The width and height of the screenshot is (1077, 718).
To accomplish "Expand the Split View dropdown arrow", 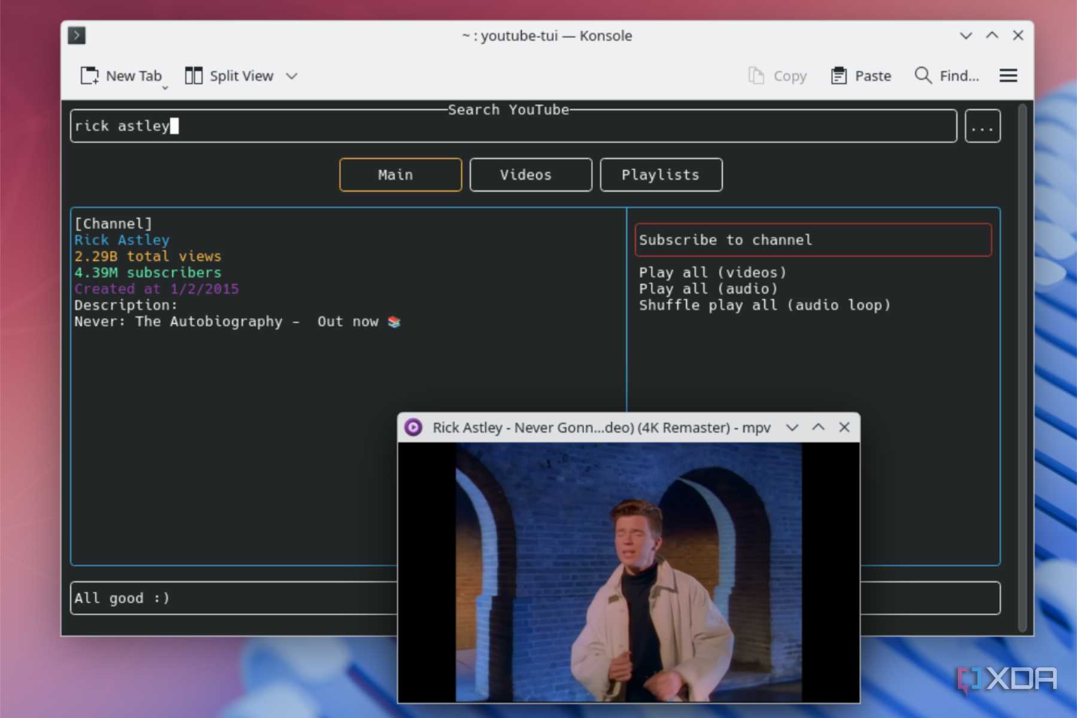I will (x=291, y=76).
